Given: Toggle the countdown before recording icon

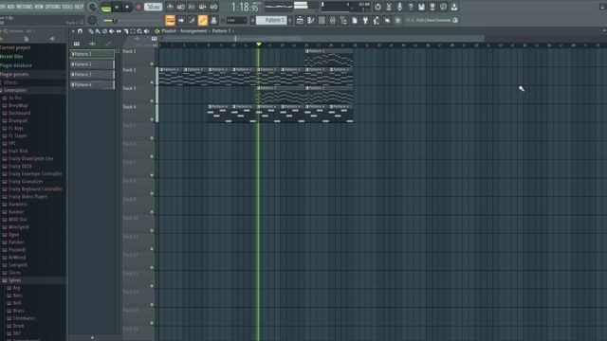Looking at the screenshot, I should tap(192, 7).
